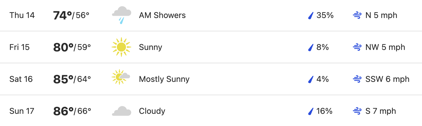Click the wind icon beside N 5 mph
Screen dimensions: 422x126
[357, 15]
